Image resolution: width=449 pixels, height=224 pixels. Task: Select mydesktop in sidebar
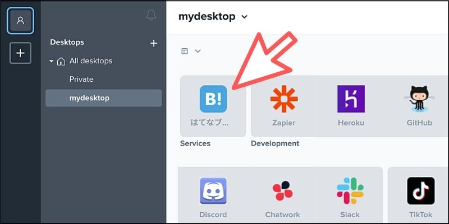click(104, 98)
